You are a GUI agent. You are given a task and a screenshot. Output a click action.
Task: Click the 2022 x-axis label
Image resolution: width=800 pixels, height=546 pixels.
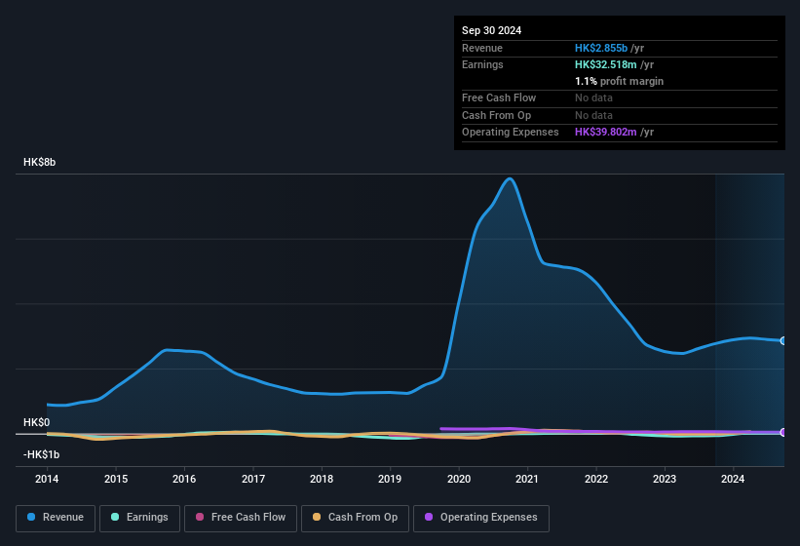[x=596, y=479]
